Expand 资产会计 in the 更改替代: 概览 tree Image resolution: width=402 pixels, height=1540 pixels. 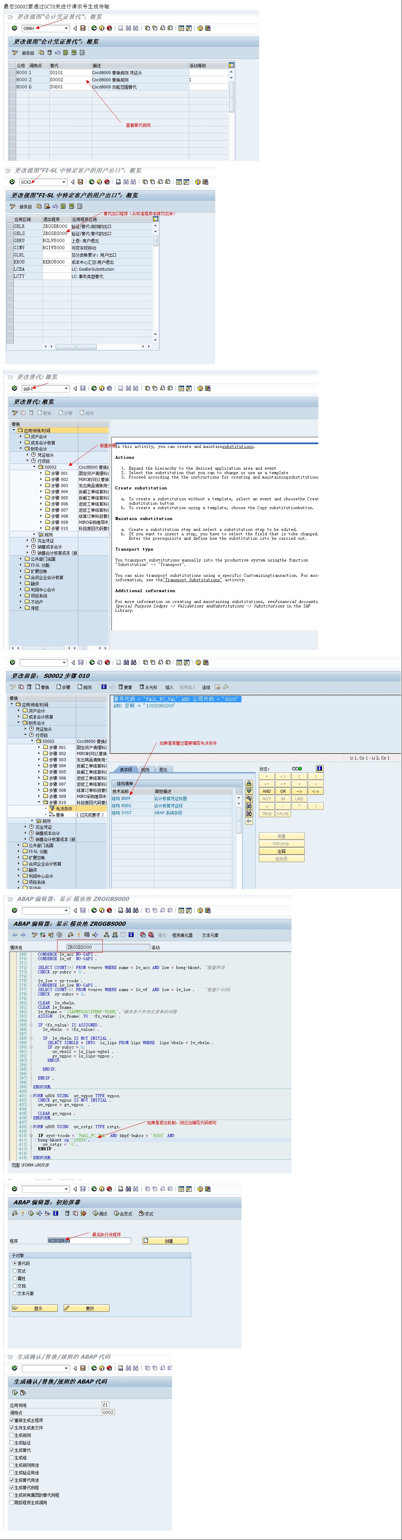(20, 436)
